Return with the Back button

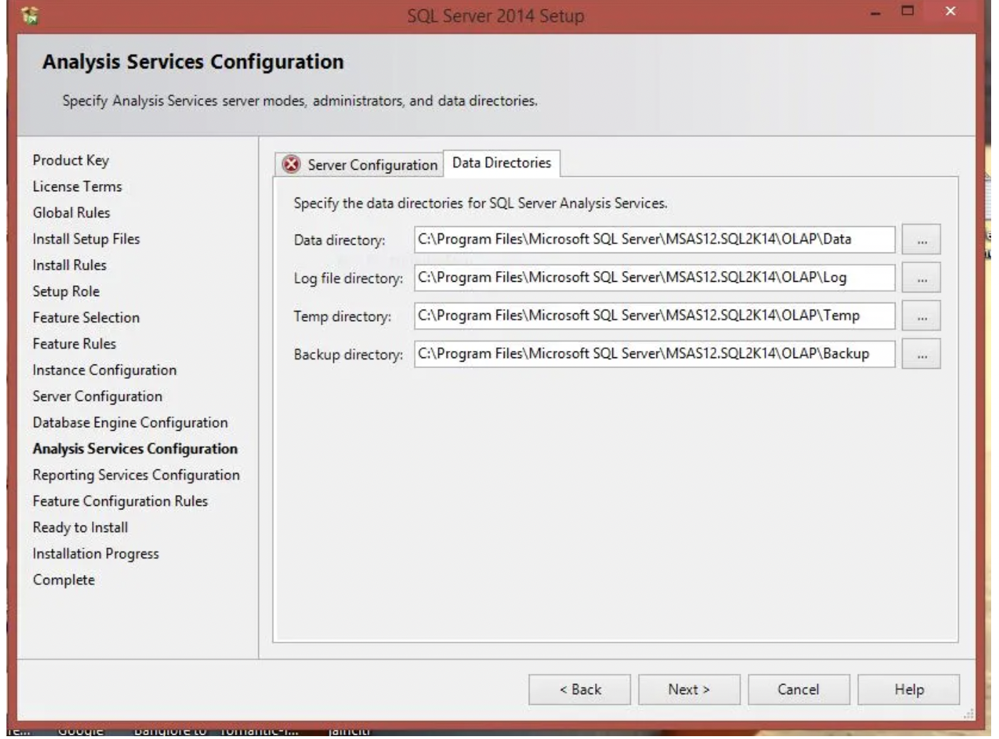[x=579, y=690]
